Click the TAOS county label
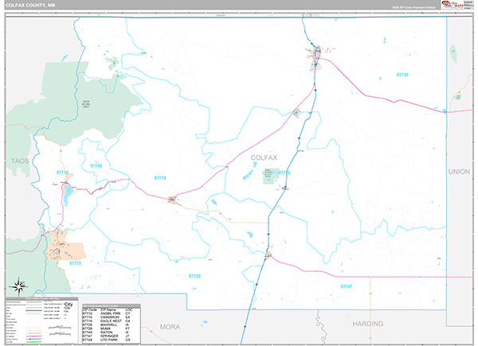This screenshot has width=478, height=346. [x=20, y=161]
